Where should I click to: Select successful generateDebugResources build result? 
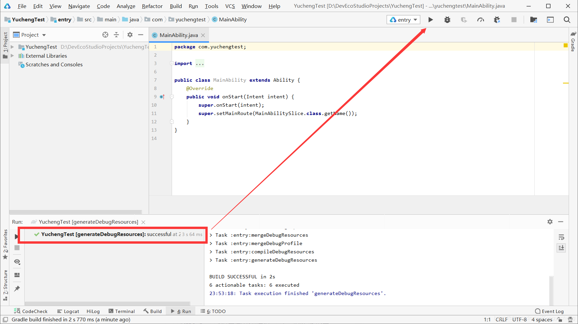[118, 234]
